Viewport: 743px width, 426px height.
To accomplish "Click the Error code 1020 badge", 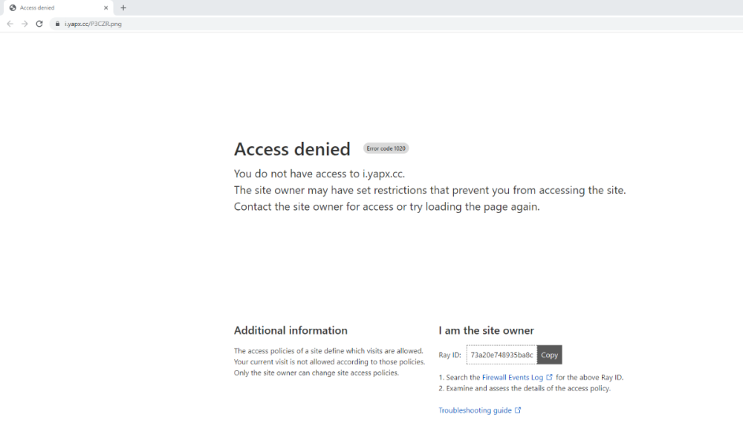I will pyautogui.click(x=386, y=148).
